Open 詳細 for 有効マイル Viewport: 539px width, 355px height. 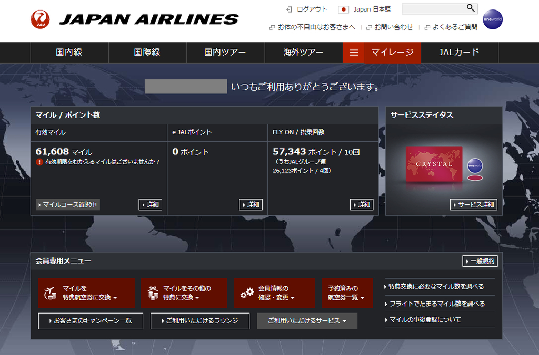click(x=151, y=205)
